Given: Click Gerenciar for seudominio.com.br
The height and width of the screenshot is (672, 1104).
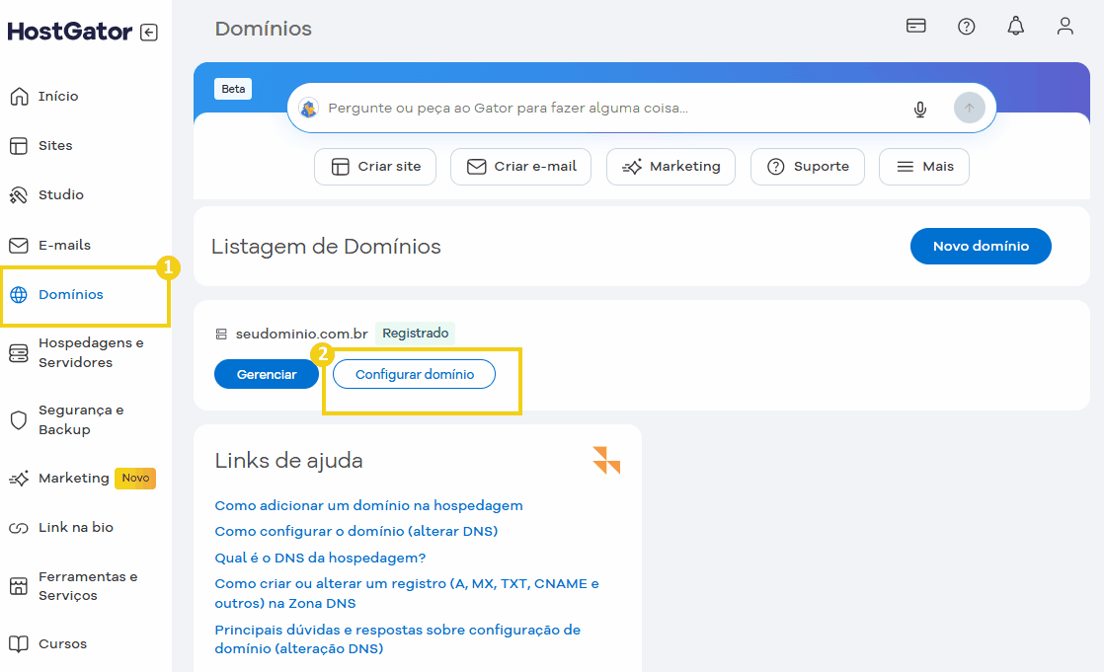Looking at the screenshot, I should (266, 375).
